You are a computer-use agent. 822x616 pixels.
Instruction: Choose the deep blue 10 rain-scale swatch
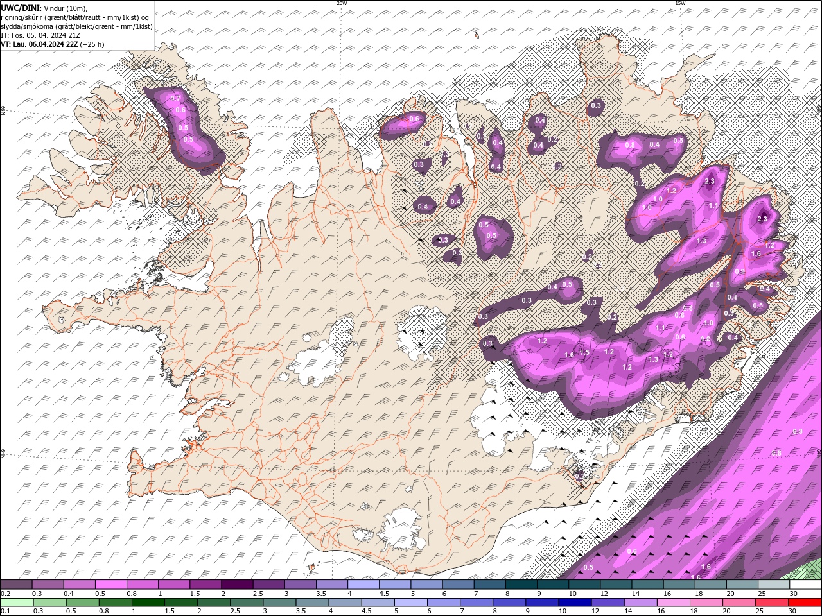[574, 602]
